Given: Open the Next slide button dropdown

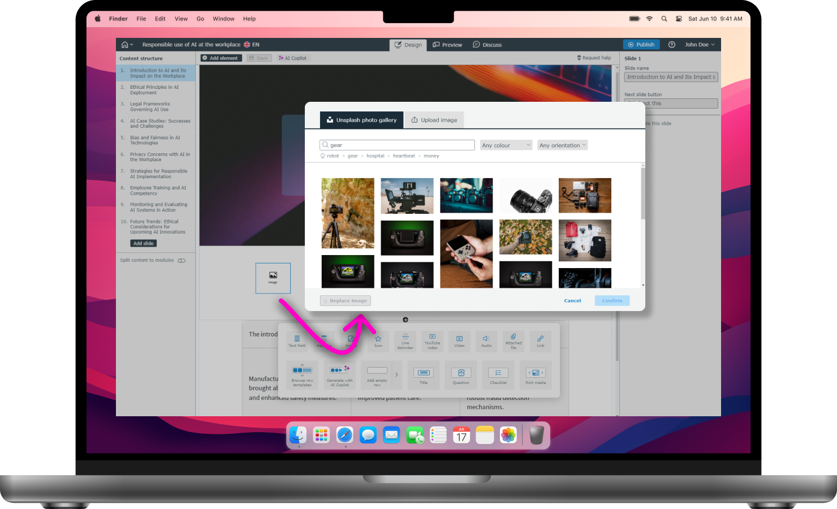Looking at the screenshot, I should coord(671,103).
